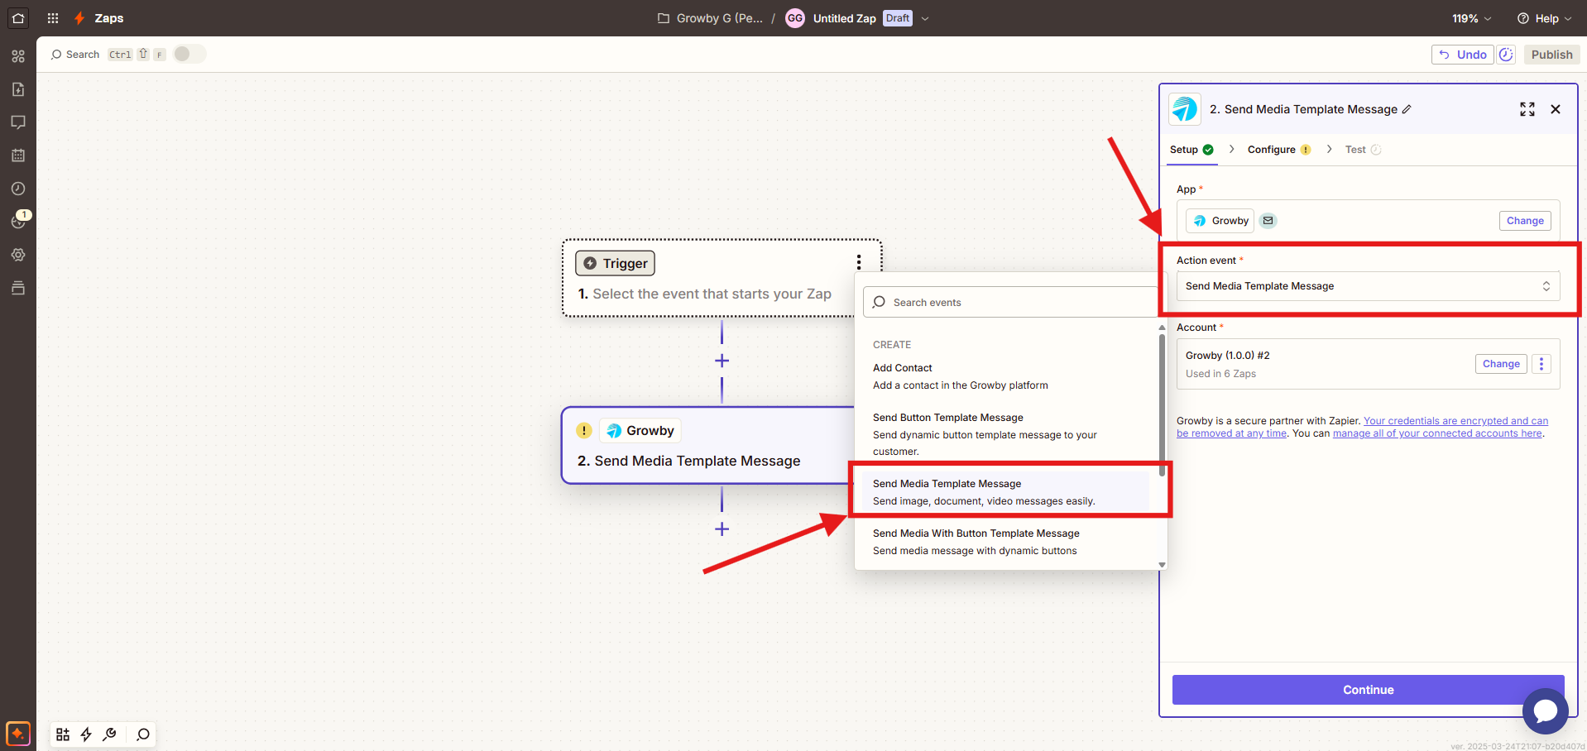Open account three-dot options menu
This screenshot has height=751, width=1587.
pyautogui.click(x=1541, y=364)
